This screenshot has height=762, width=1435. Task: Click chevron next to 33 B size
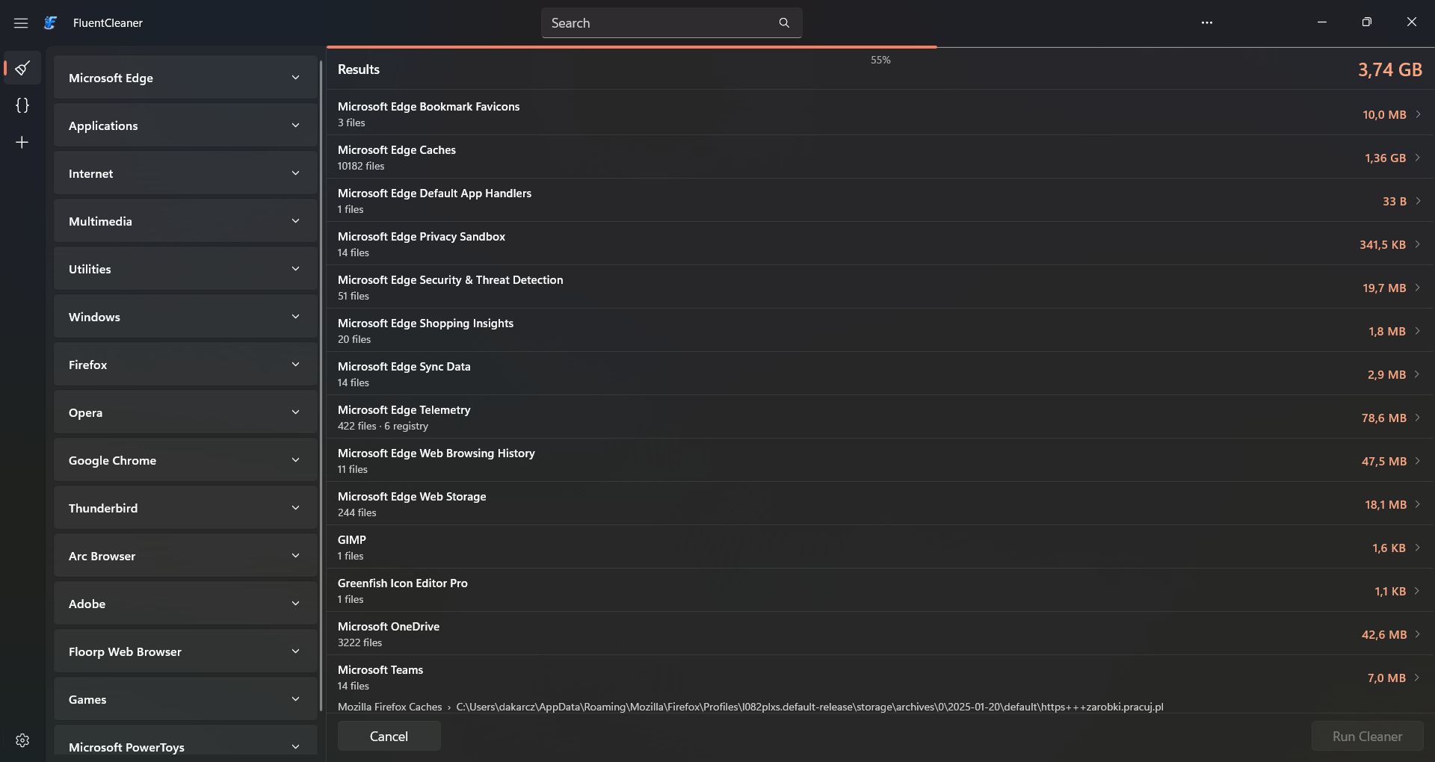1418,201
